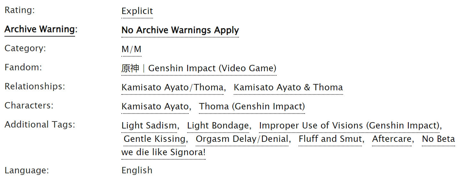The width and height of the screenshot is (472, 180).
Task: Click the Fluff and Smut tag
Action: 330,139
